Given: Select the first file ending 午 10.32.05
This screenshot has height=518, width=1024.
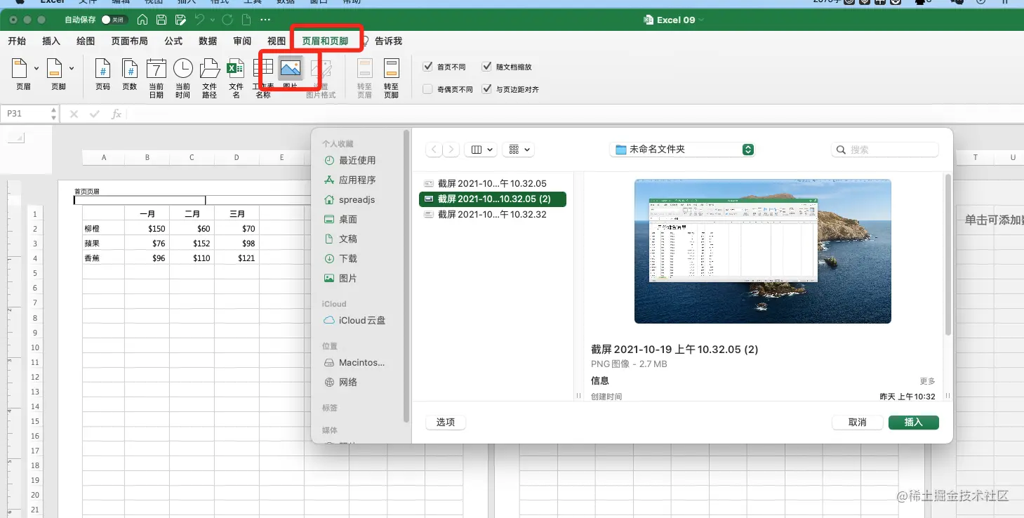Looking at the screenshot, I should coord(492,184).
